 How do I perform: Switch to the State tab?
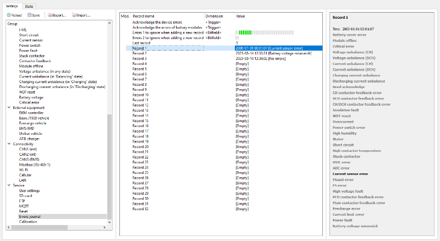point(29,6)
